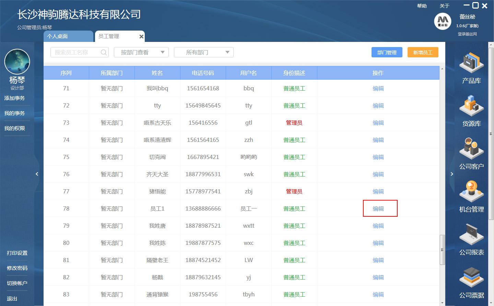Open 我的事务 in the left sidebar
Image resolution: width=494 pixels, height=306 pixels.
[x=14, y=113]
